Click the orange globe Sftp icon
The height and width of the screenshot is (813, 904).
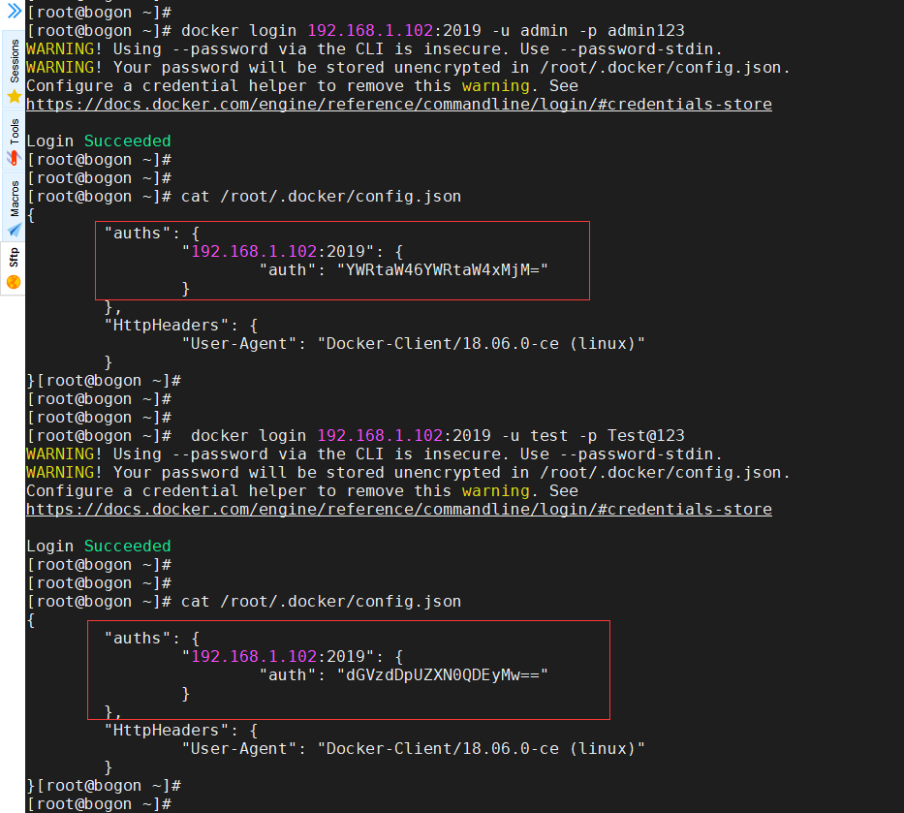pyautogui.click(x=12, y=283)
